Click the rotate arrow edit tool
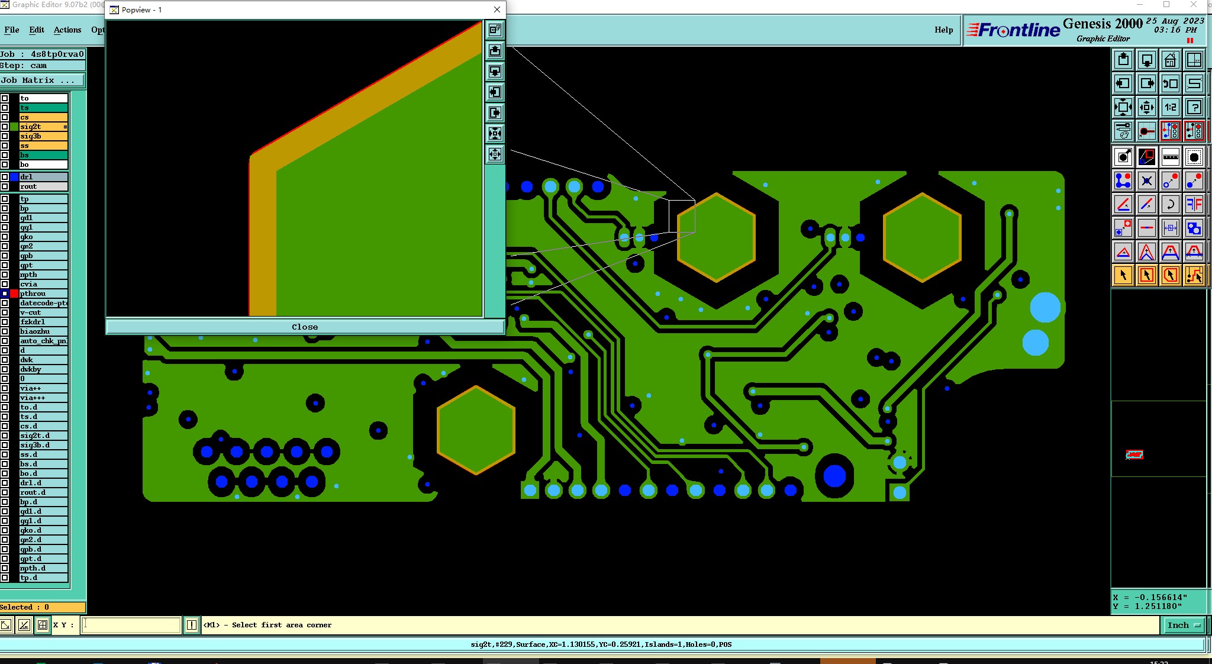The height and width of the screenshot is (664, 1212). [1170, 205]
